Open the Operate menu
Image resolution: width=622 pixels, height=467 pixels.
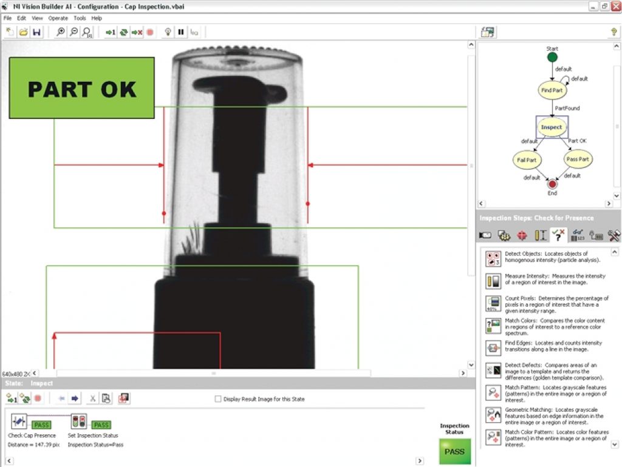[x=58, y=18]
